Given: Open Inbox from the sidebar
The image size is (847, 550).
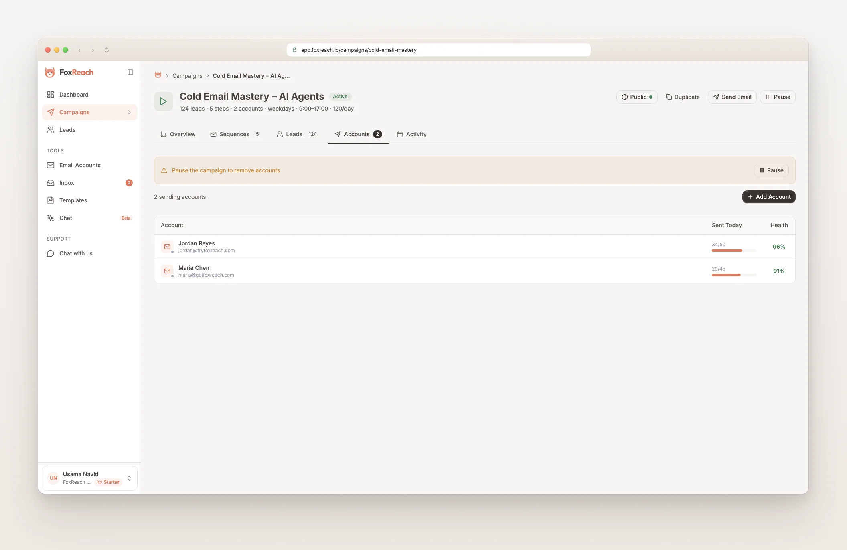Looking at the screenshot, I should click(67, 183).
